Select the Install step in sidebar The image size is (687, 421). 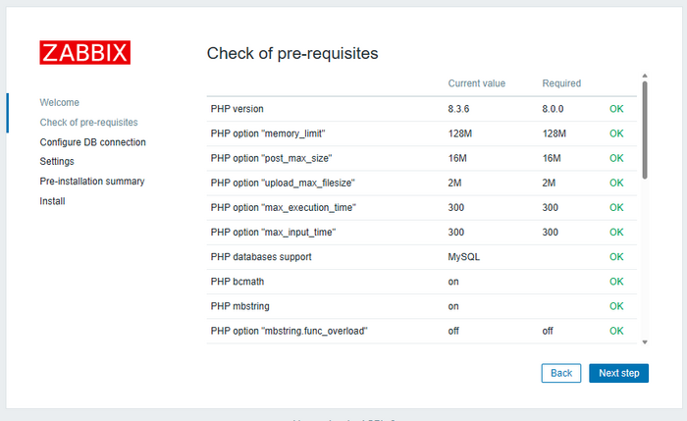click(52, 201)
